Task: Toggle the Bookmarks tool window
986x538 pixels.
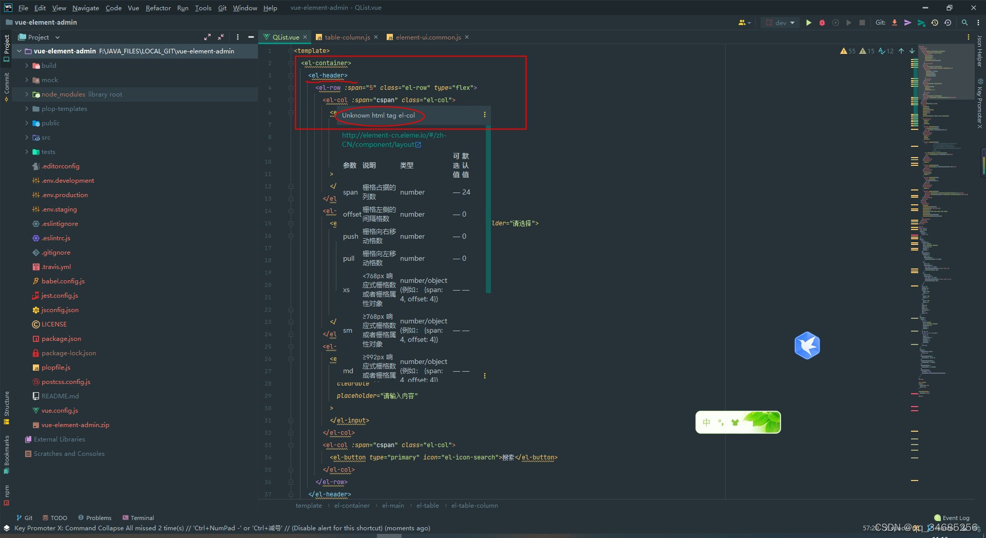Action: tap(6, 454)
